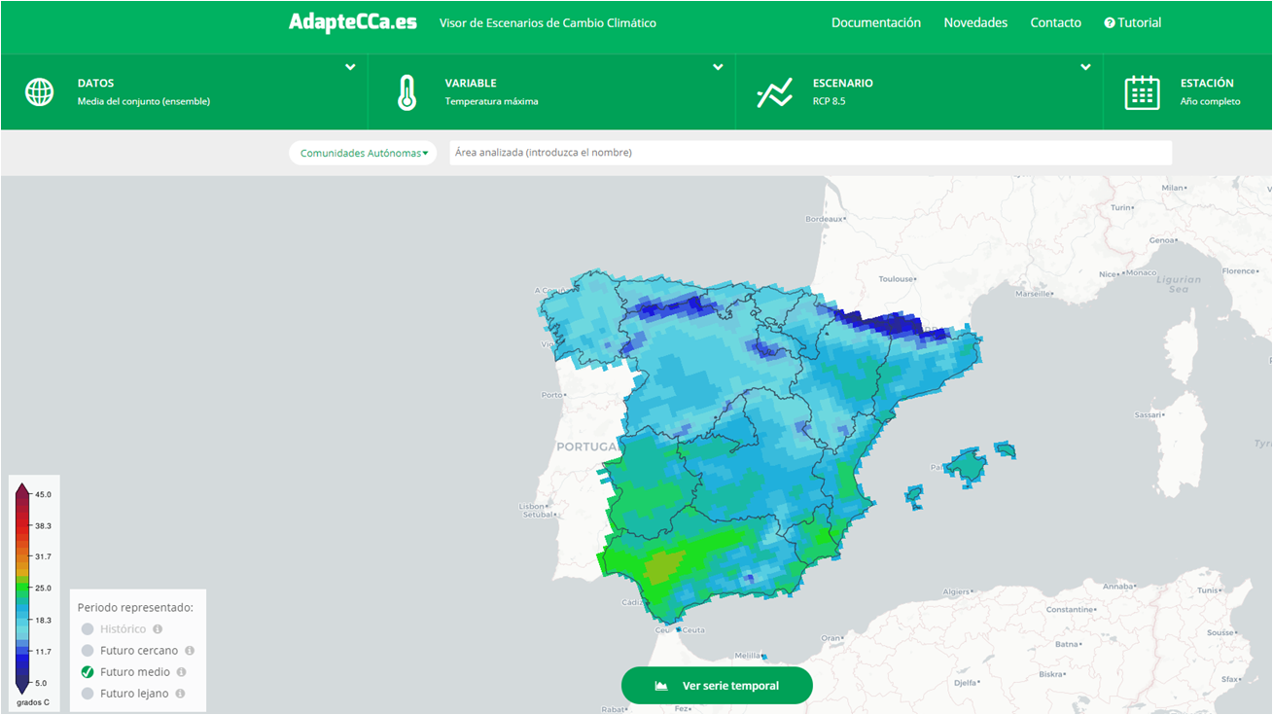This screenshot has height=715, width=1273.
Task: Click the 25.0 value on legend
Action: click(x=44, y=589)
